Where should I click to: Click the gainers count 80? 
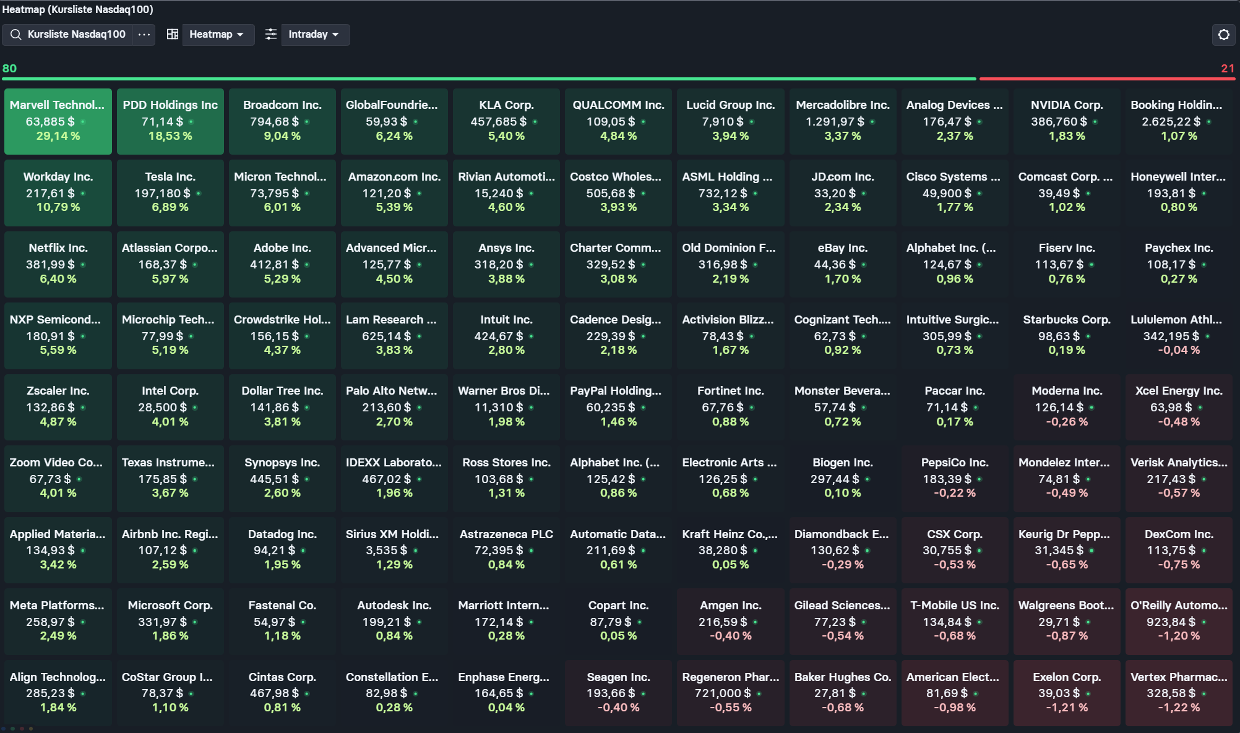(x=9, y=69)
